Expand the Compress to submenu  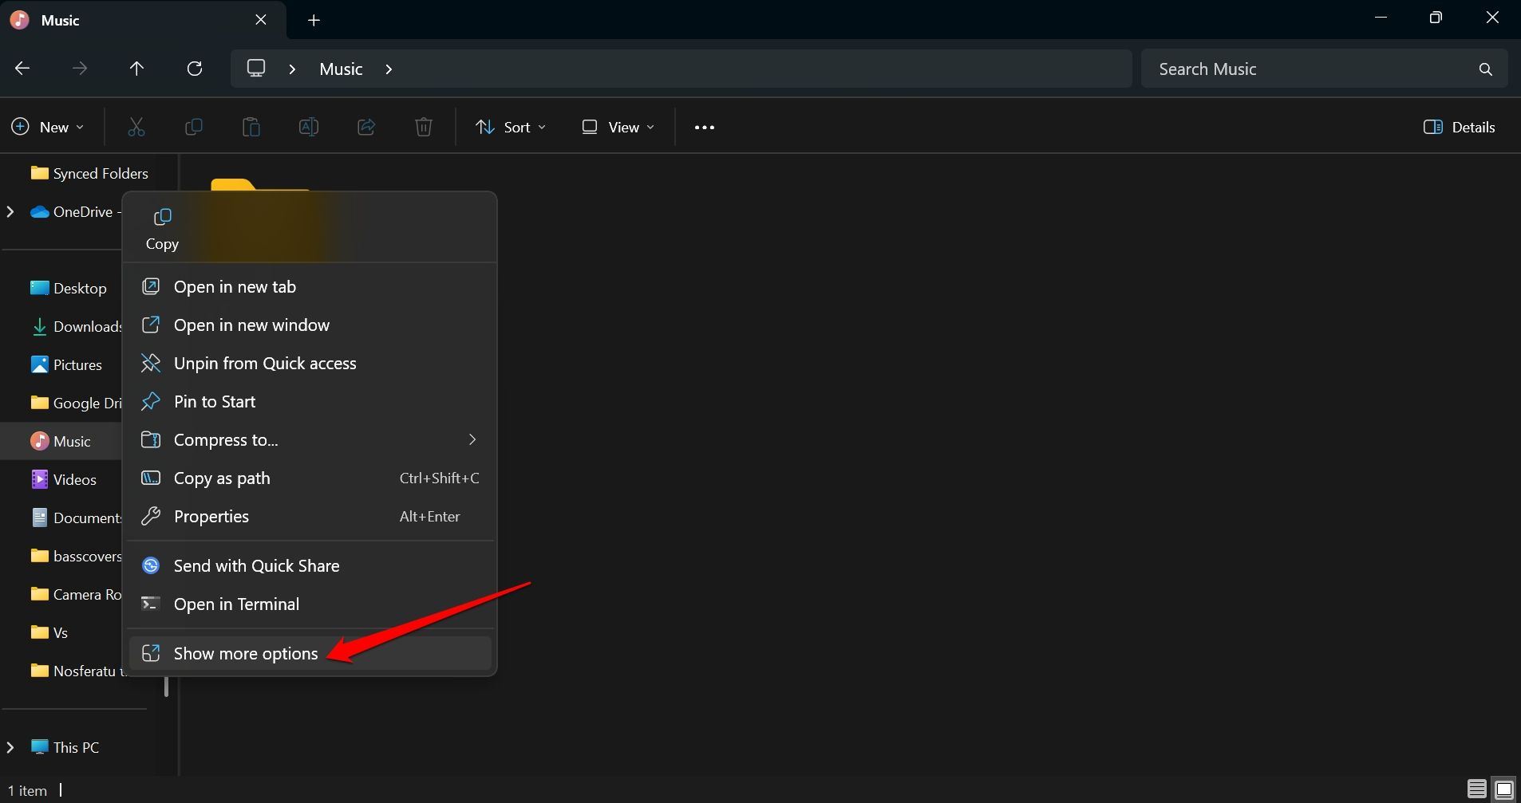472,440
